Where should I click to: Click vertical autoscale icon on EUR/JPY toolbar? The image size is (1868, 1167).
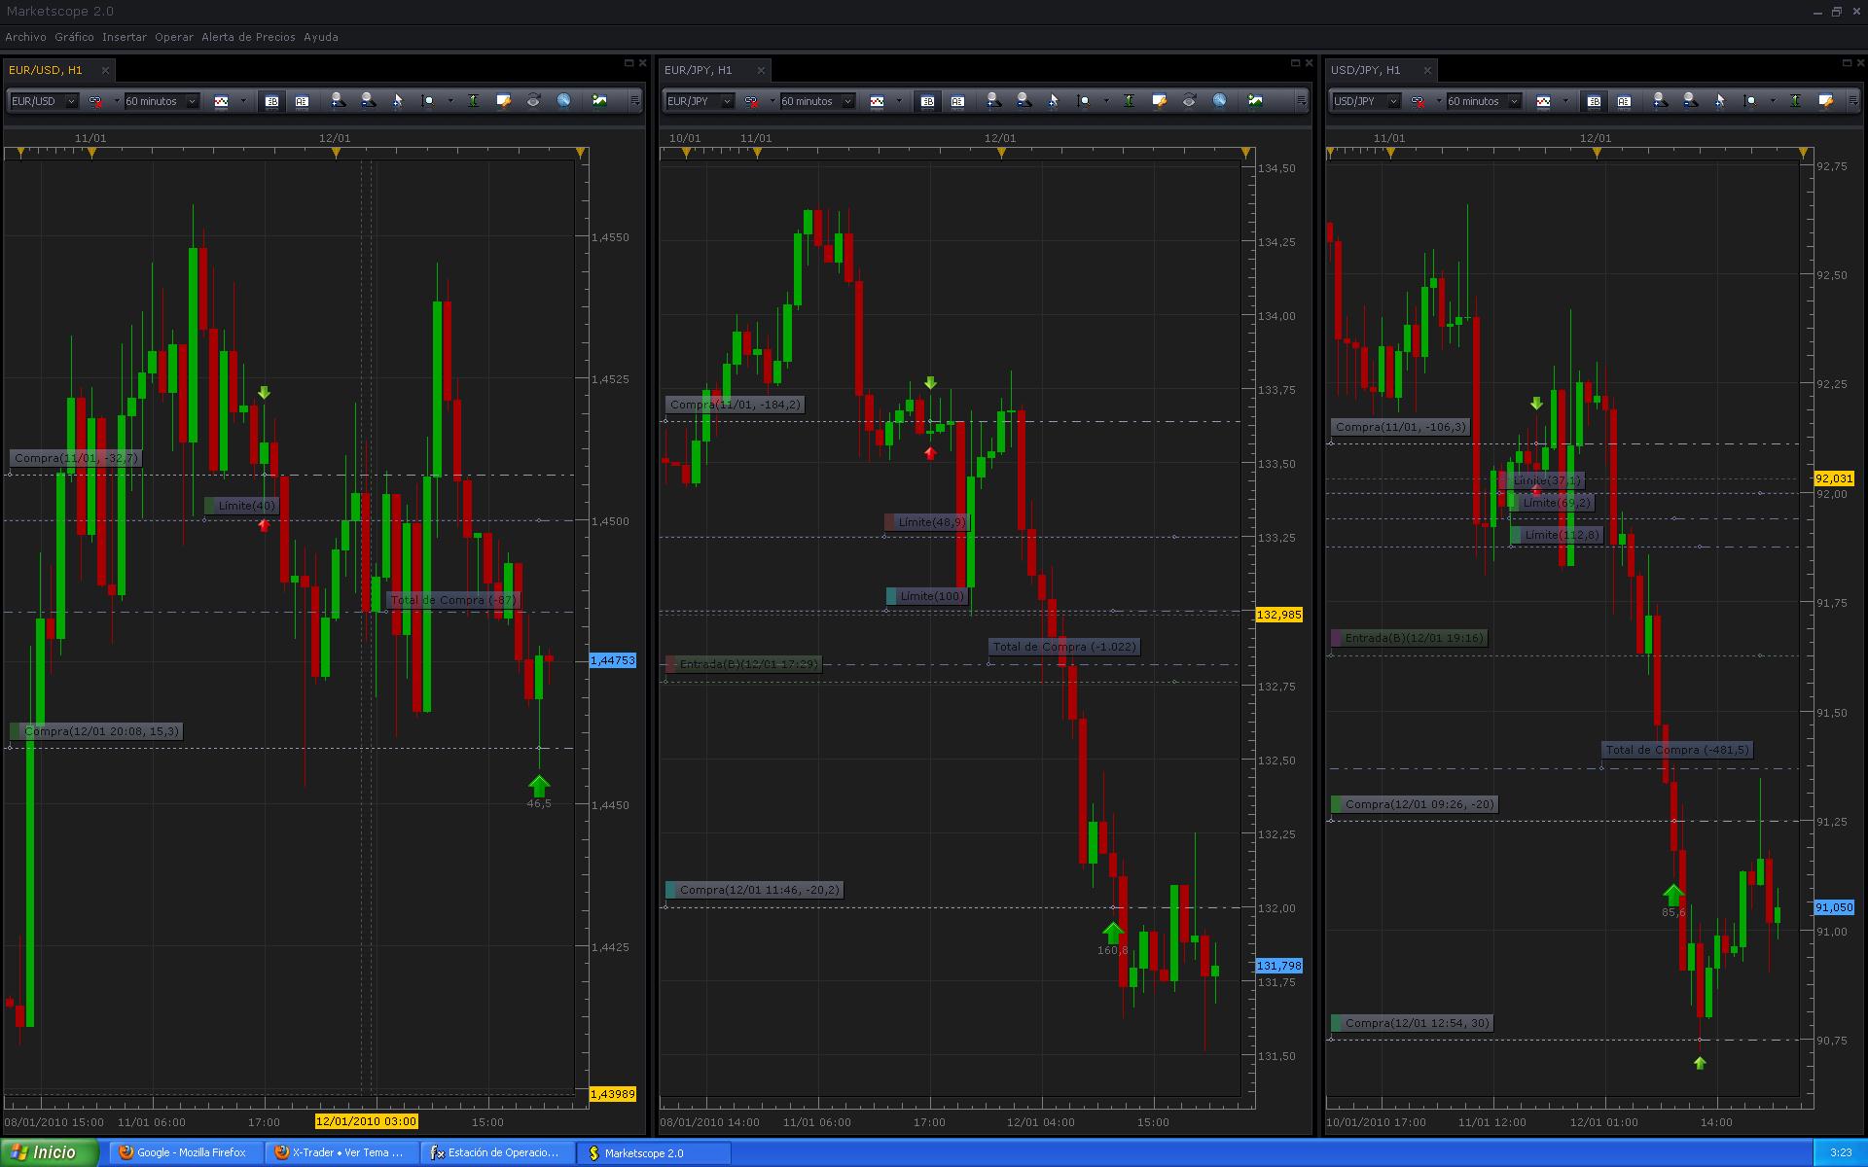1129,100
